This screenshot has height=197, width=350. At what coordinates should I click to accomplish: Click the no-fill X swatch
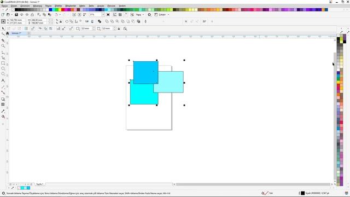click(x=13, y=10)
